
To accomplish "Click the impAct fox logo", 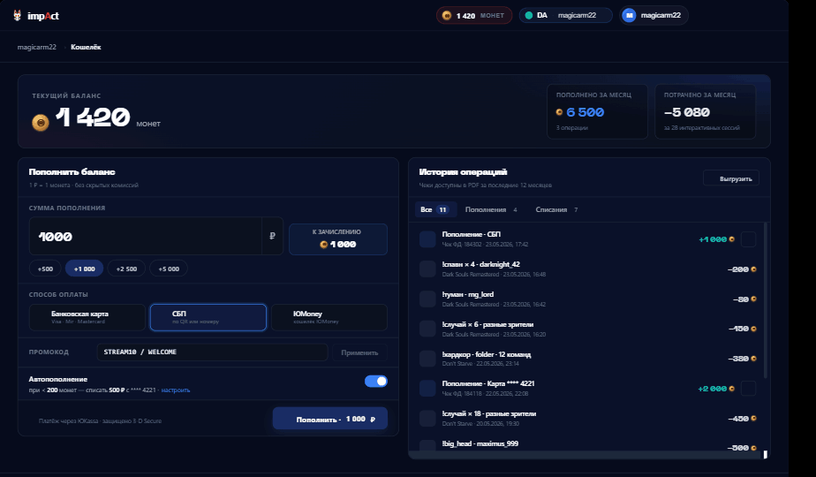I will tap(17, 16).
